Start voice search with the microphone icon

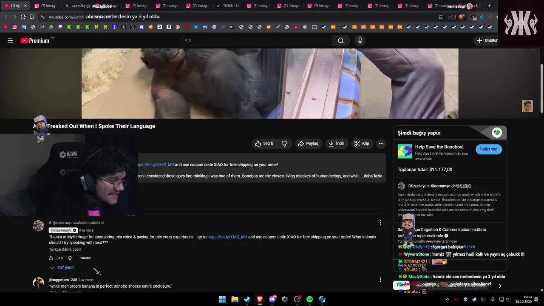click(360, 40)
